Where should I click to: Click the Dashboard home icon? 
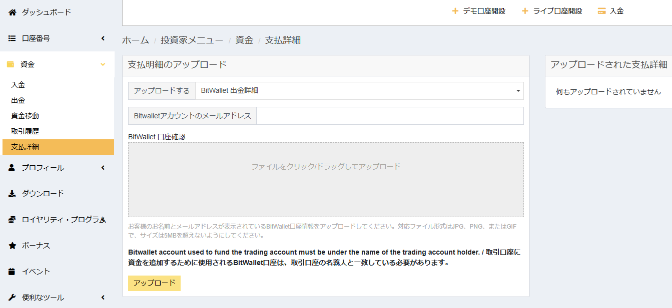13,12
